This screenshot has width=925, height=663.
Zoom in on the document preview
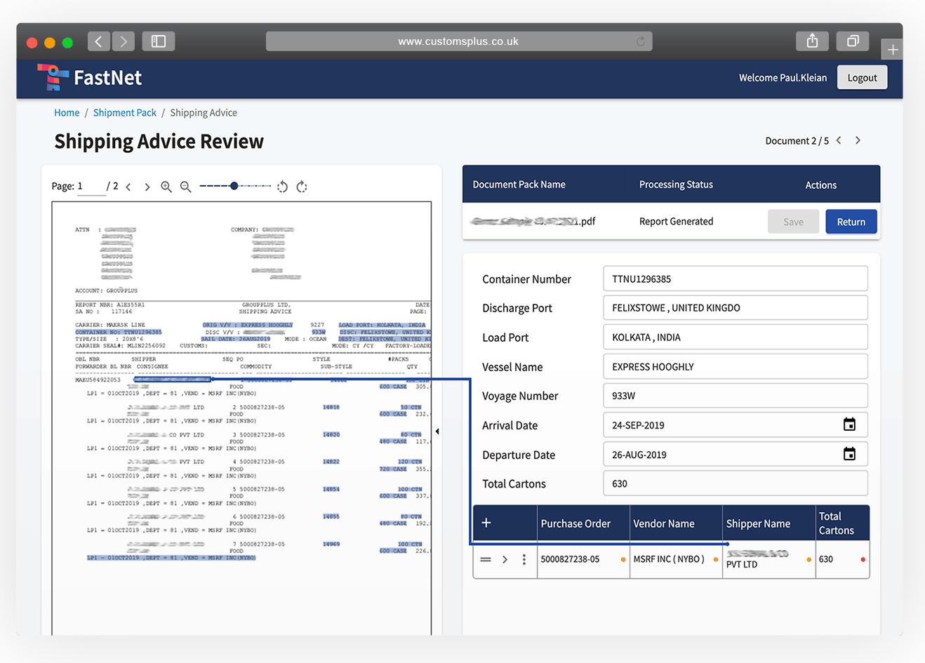pyautogui.click(x=166, y=186)
